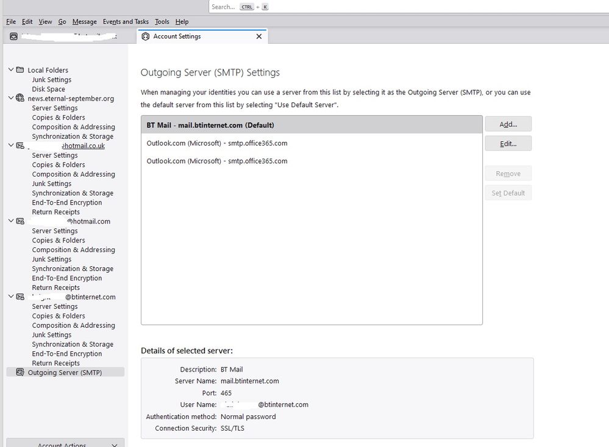Click the hotmail.co.uk account mail icon

[21, 146]
